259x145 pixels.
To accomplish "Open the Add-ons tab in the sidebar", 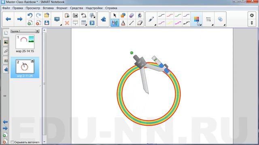I will pyautogui.click(x=6, y=70).
